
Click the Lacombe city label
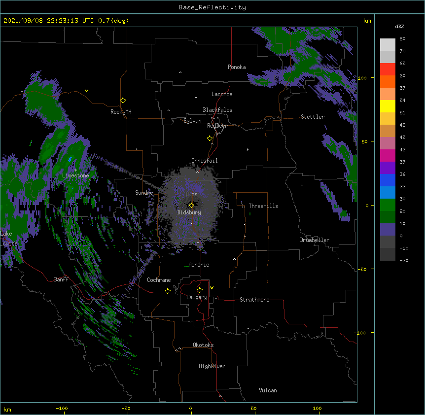point(222,94)
